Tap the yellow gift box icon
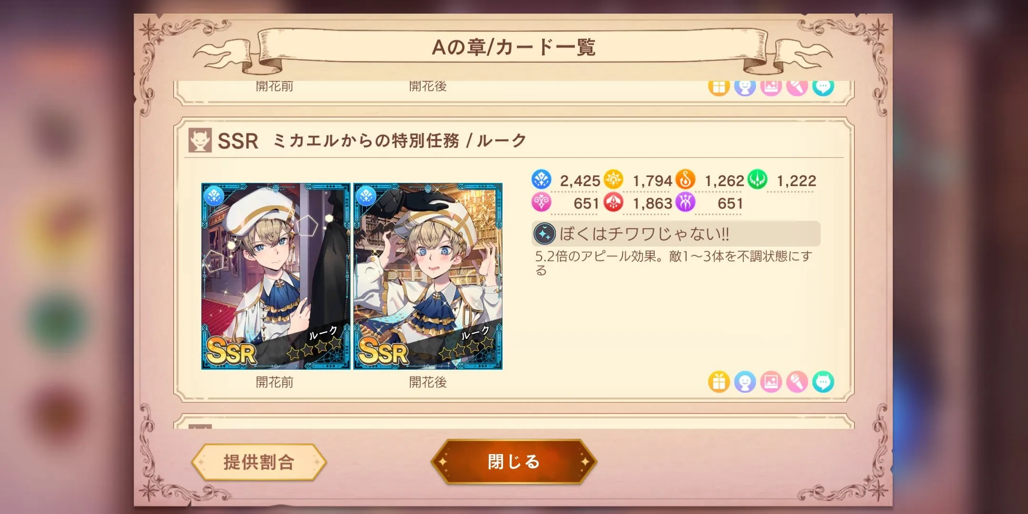Screen dimensions: 1028x514 [719, 382]
